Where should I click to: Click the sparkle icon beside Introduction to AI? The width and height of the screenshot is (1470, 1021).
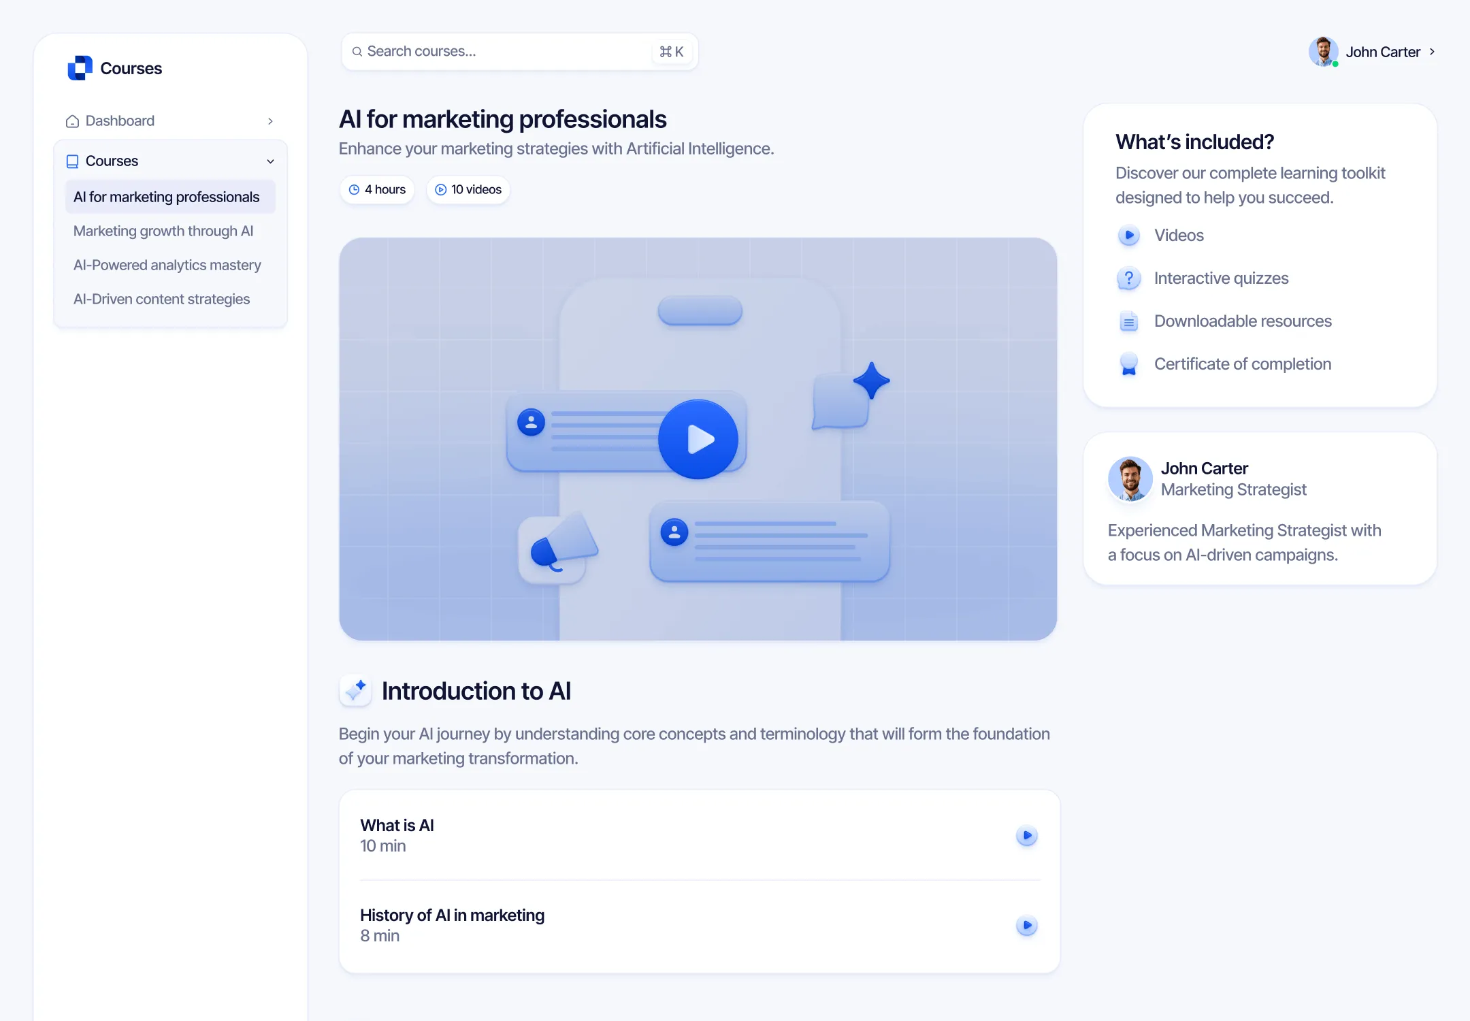pyautogui.click(x=355, y=690)
